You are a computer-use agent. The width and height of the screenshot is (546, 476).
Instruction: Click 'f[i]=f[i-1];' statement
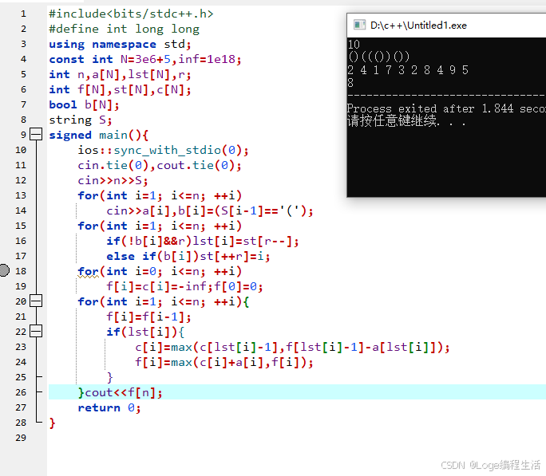pyautogui.click(x=148, y=317)
